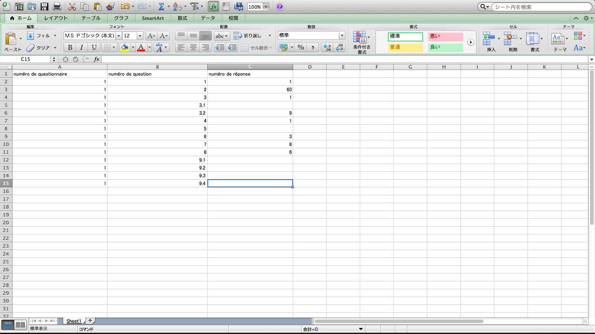This screenshot has height=334, width=595.
Task: Apply the 良い (Good) cell style
Action: [x=445, y=47]
